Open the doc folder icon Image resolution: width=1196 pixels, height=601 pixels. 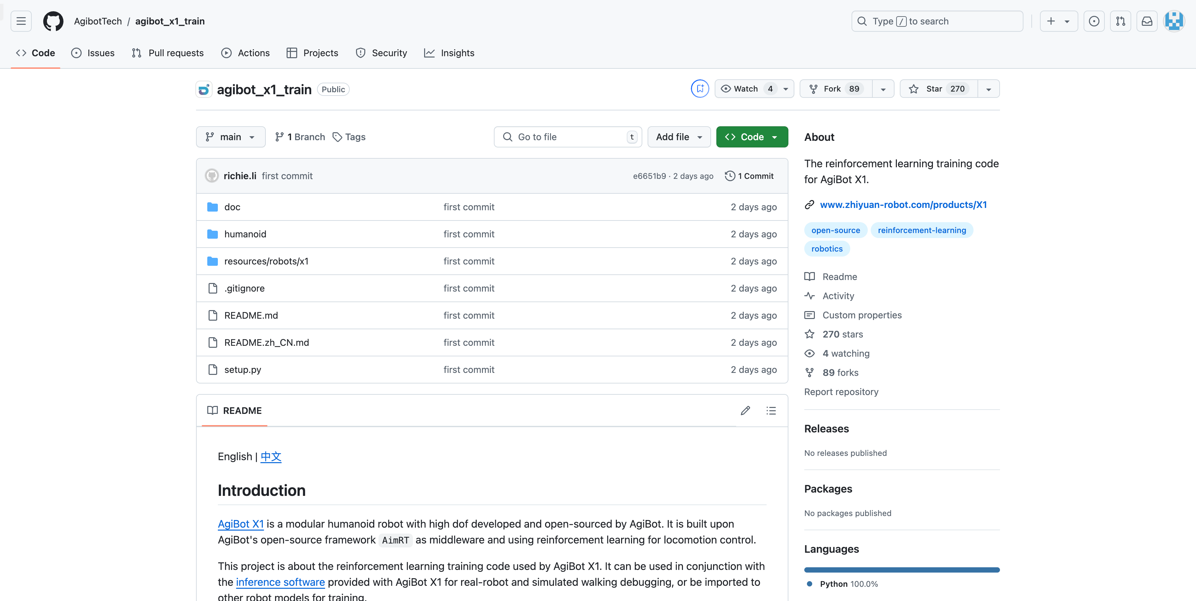tap(213, 207)
